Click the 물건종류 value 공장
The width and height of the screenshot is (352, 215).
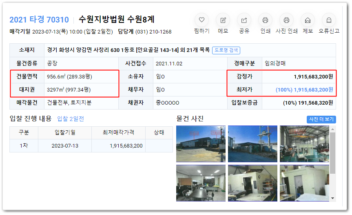tap(52, 63)
